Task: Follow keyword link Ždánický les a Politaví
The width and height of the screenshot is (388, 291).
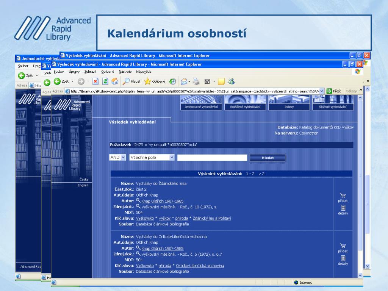Action: [212, 218]
